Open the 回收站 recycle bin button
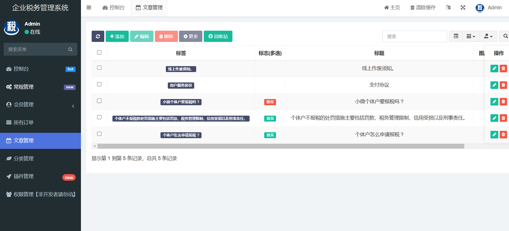 (218, 36)
